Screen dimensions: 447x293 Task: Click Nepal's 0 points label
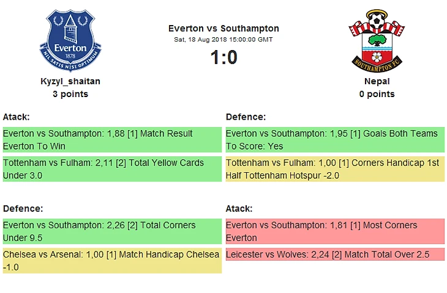(x=377, y=94)
